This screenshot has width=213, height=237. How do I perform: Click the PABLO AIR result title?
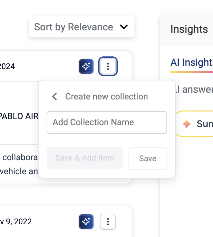pos(19,116)
